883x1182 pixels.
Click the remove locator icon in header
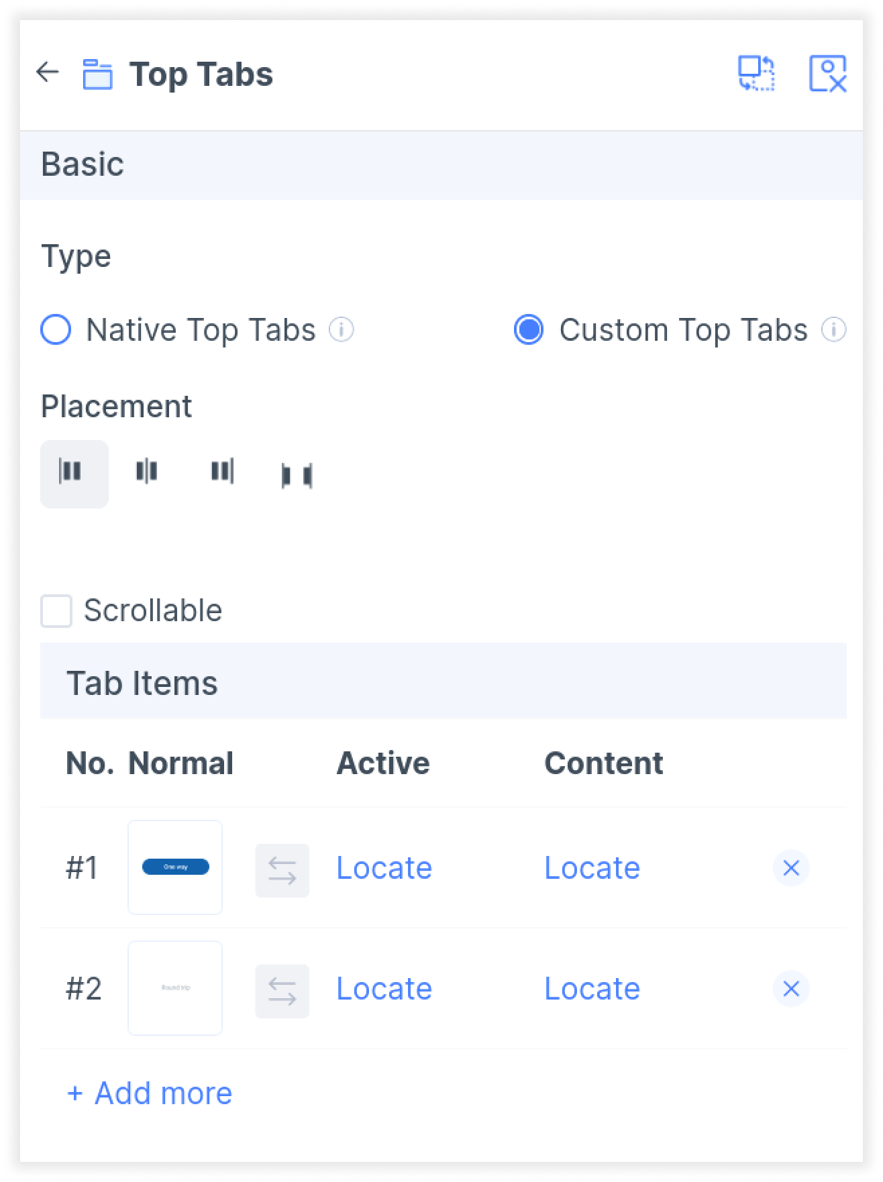(827, 73)
